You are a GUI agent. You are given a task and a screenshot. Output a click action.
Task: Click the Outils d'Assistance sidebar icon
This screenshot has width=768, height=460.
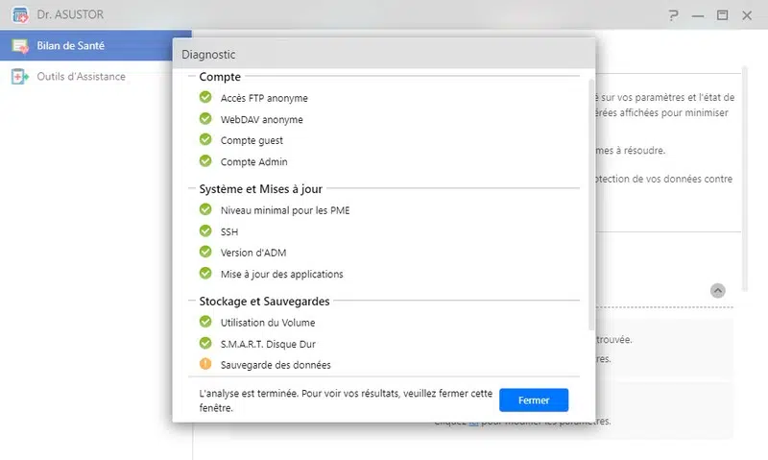point(19,77)
